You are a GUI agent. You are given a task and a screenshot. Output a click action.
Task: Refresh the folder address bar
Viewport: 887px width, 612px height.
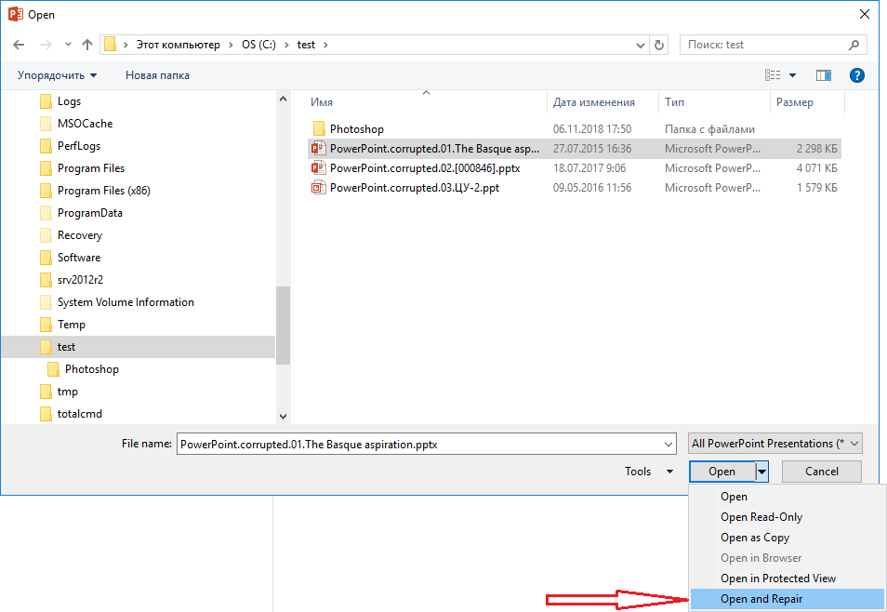point(659,45)
